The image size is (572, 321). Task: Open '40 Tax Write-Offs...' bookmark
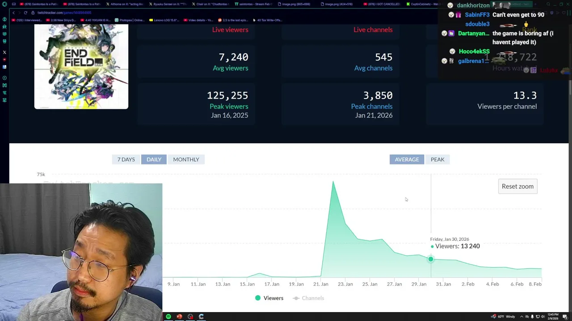[268, 20]
